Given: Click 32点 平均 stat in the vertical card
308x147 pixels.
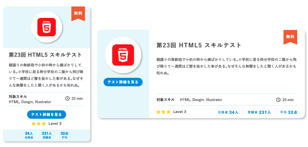Looking at the screenshot, I should click(x=64, y=135).
